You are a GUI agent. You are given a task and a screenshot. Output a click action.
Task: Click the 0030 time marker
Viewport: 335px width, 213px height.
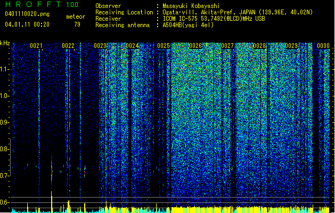[323, 46]
